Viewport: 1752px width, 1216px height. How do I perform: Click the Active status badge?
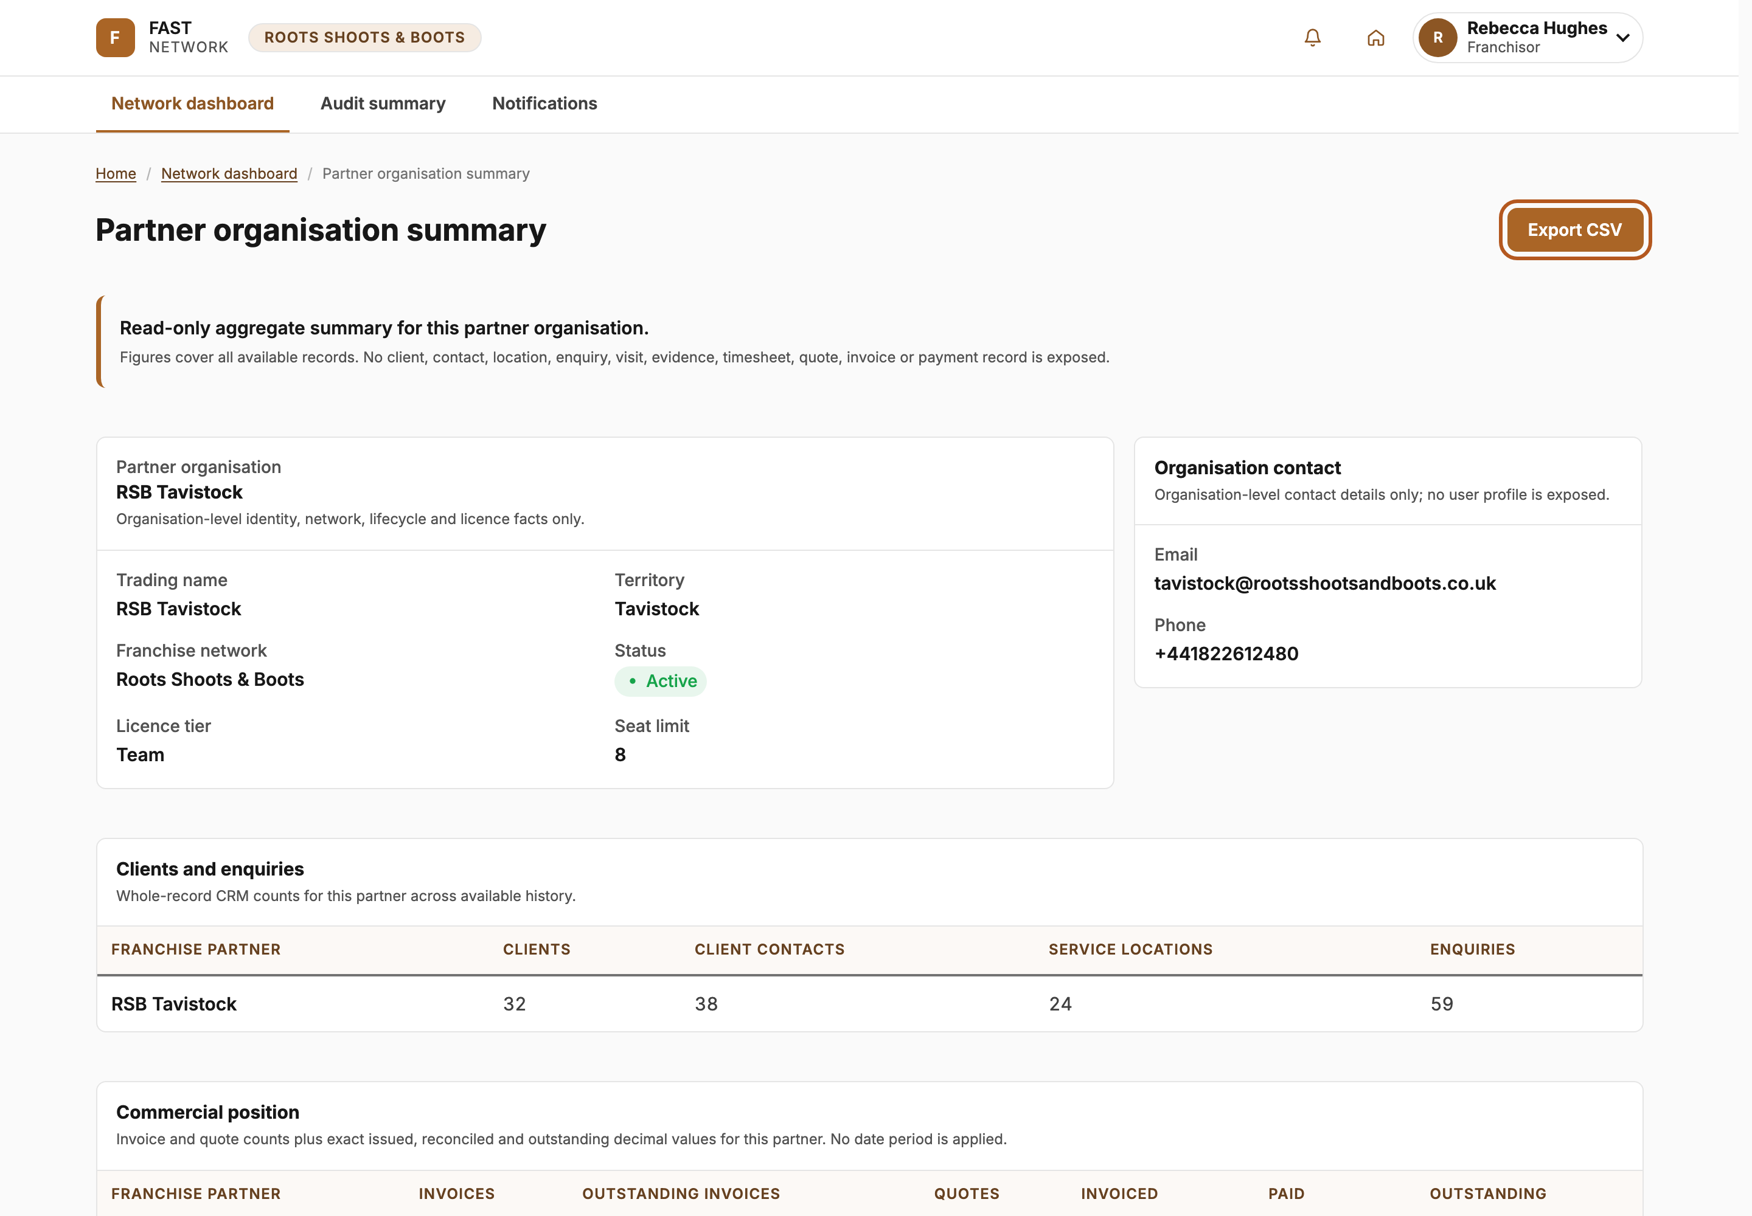[660, 681]
